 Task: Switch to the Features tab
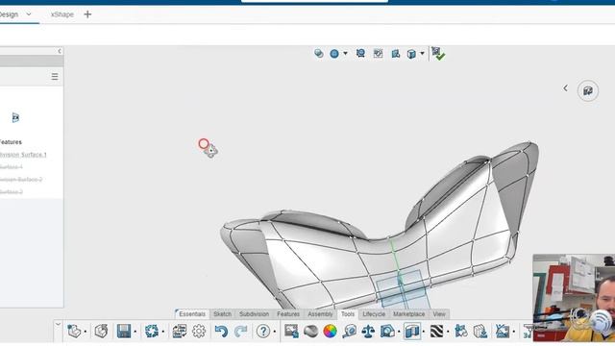pos(288,314)
